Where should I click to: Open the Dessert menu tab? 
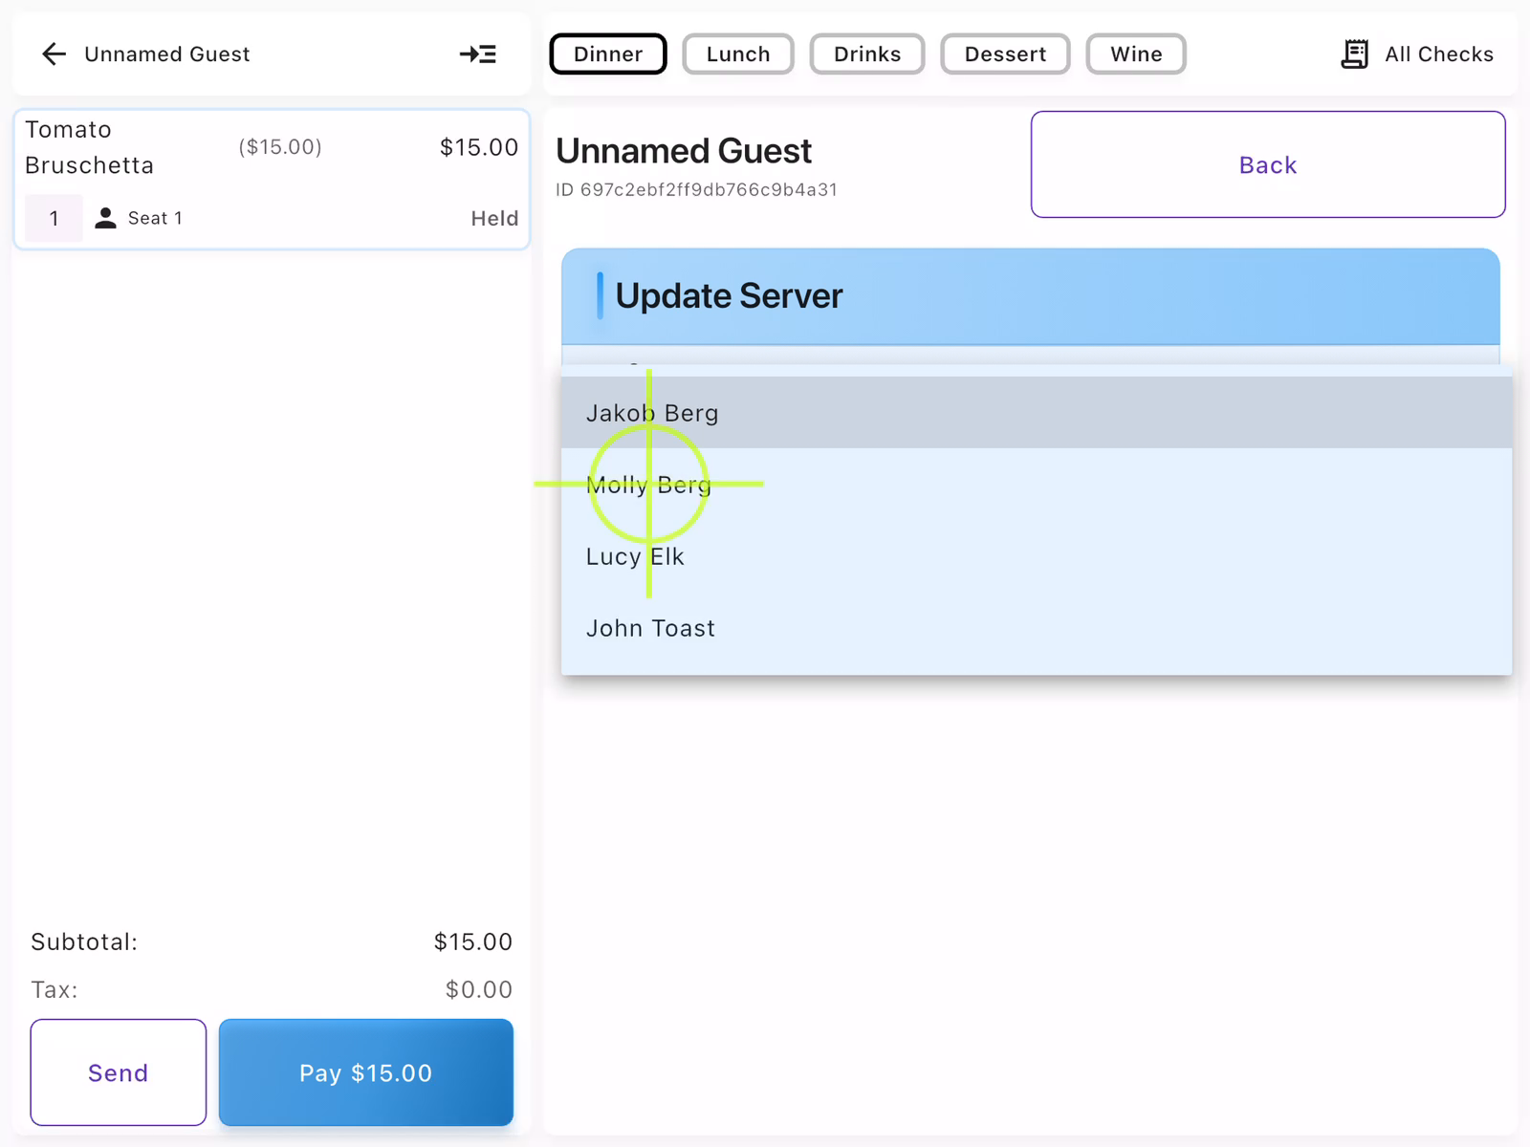(x=1005, y=54)
